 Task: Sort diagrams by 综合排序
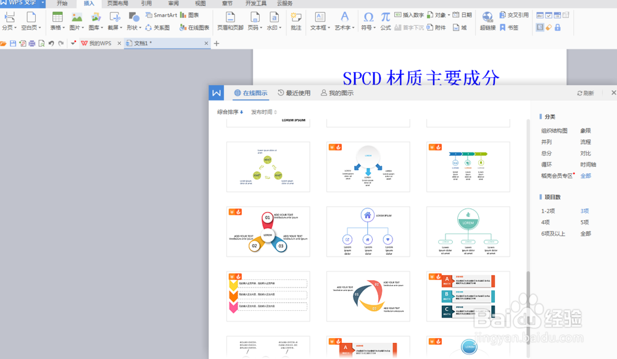[230, 112]
